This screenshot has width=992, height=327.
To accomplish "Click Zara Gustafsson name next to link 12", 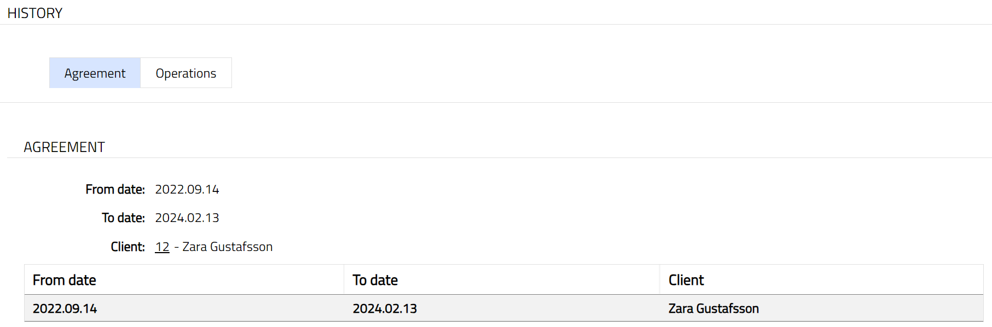I will coord(227,247).
